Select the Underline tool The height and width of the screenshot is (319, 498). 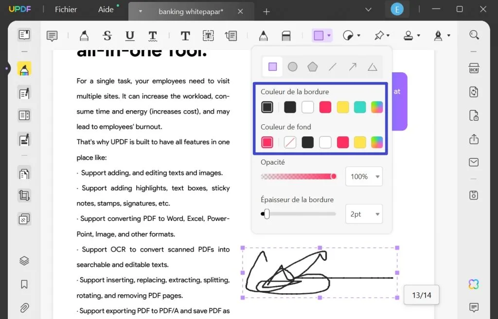[x=129, y=36]
